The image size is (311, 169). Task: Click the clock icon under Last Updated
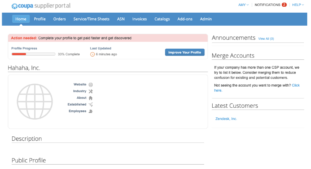[92, 54]
